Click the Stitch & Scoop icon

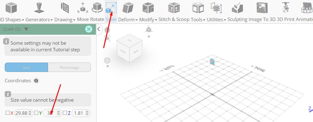coord(174,8)
